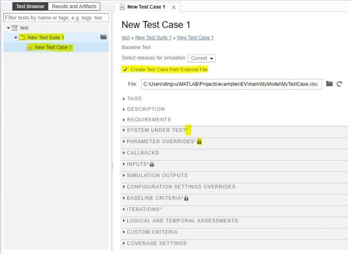Screen dimensions: 352x254
Task: Uncheck Create Test Case from External File
Action: point(125,70)
